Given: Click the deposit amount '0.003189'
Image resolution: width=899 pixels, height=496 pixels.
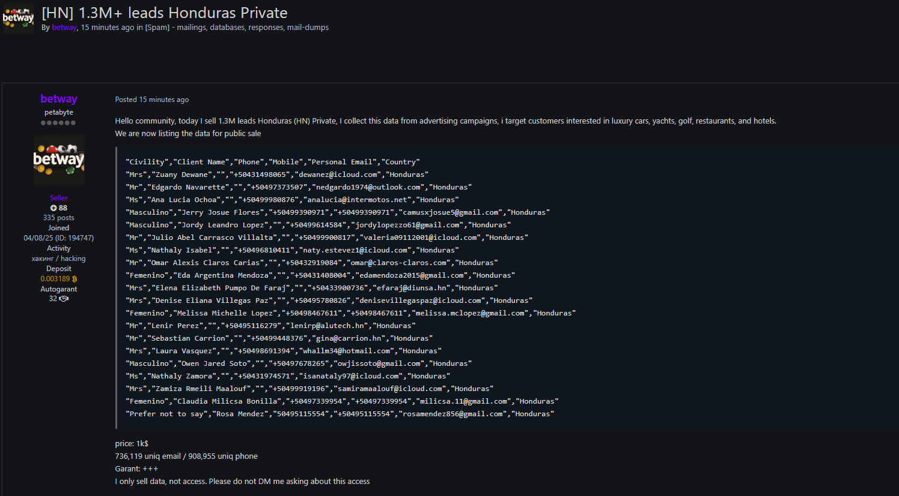Looking at the screenshot, I should click(x=55, y=279).
